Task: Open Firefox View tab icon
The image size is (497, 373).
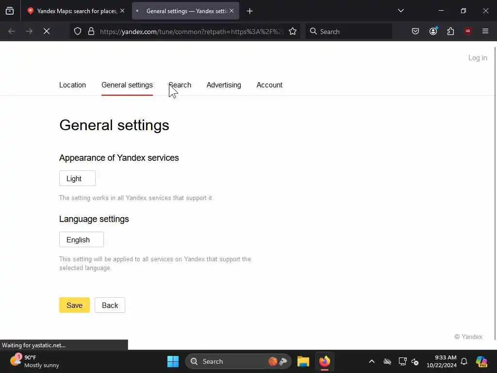Action: (x=10, y=11)
